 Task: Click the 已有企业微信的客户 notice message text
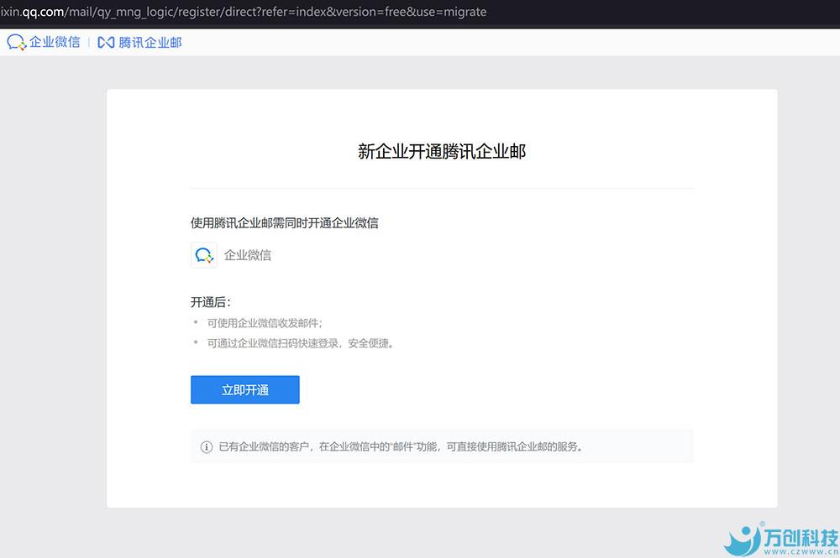[401, 447]
